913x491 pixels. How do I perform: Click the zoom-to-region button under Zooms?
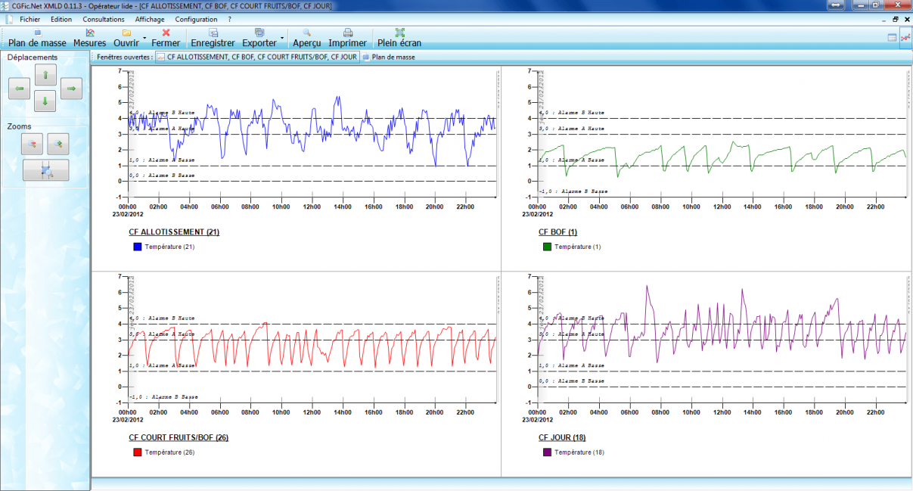[x=45, y=170]
